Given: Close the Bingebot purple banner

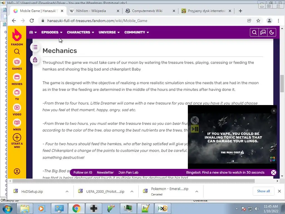Looking at the screenshot, I should (x=273, y=172).
